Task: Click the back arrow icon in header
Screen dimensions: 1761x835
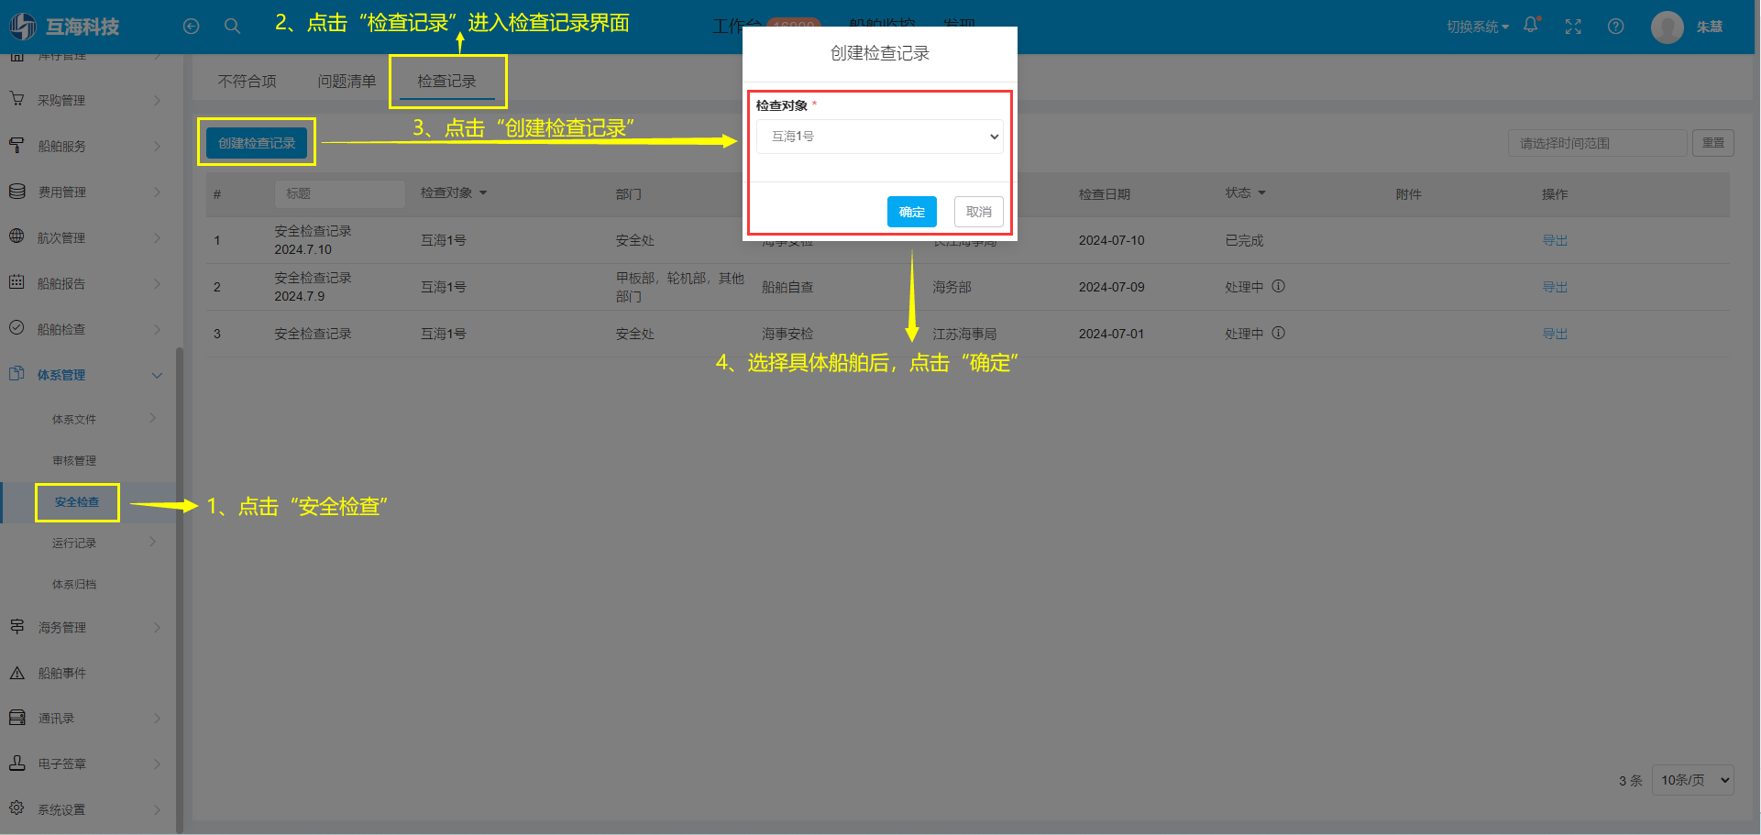Action: point(191,27)
